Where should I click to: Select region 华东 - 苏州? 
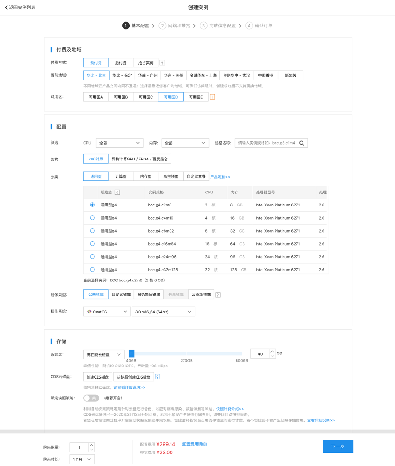[x=173, y=75]
